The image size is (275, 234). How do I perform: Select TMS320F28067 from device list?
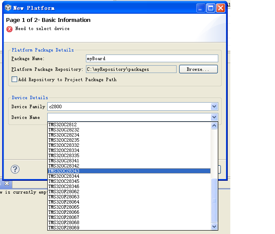(x=129, y=217)
